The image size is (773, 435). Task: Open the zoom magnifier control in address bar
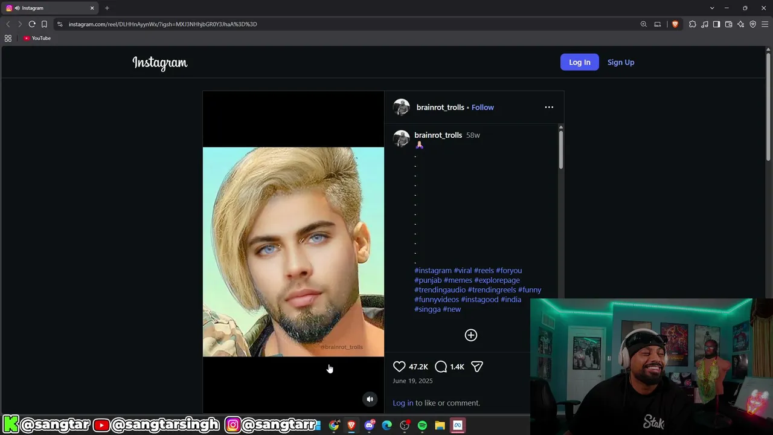pos(644,24)
